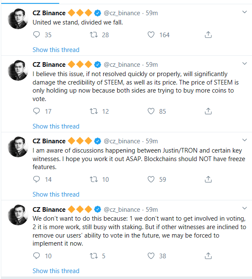Screen dimensions: 252x279
Task: Open options chevron on the last tweet
Action: pos(244,208)
